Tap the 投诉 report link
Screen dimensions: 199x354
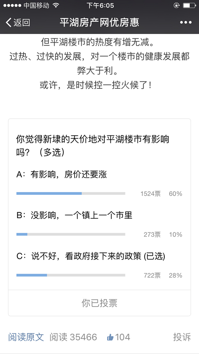pos(182,337)
